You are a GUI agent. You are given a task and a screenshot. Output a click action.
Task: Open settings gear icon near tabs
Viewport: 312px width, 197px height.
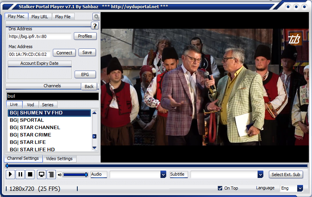click(x=96, y=17)
